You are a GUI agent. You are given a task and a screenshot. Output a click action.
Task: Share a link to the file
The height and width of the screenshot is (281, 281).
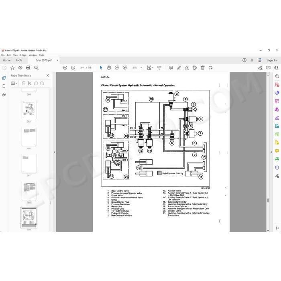coord(260,68)
